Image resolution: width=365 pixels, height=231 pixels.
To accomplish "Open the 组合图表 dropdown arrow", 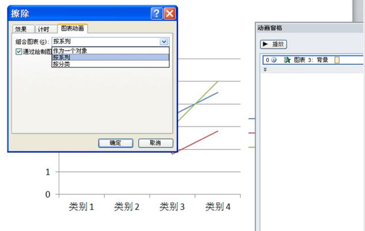I will point(164,41).
